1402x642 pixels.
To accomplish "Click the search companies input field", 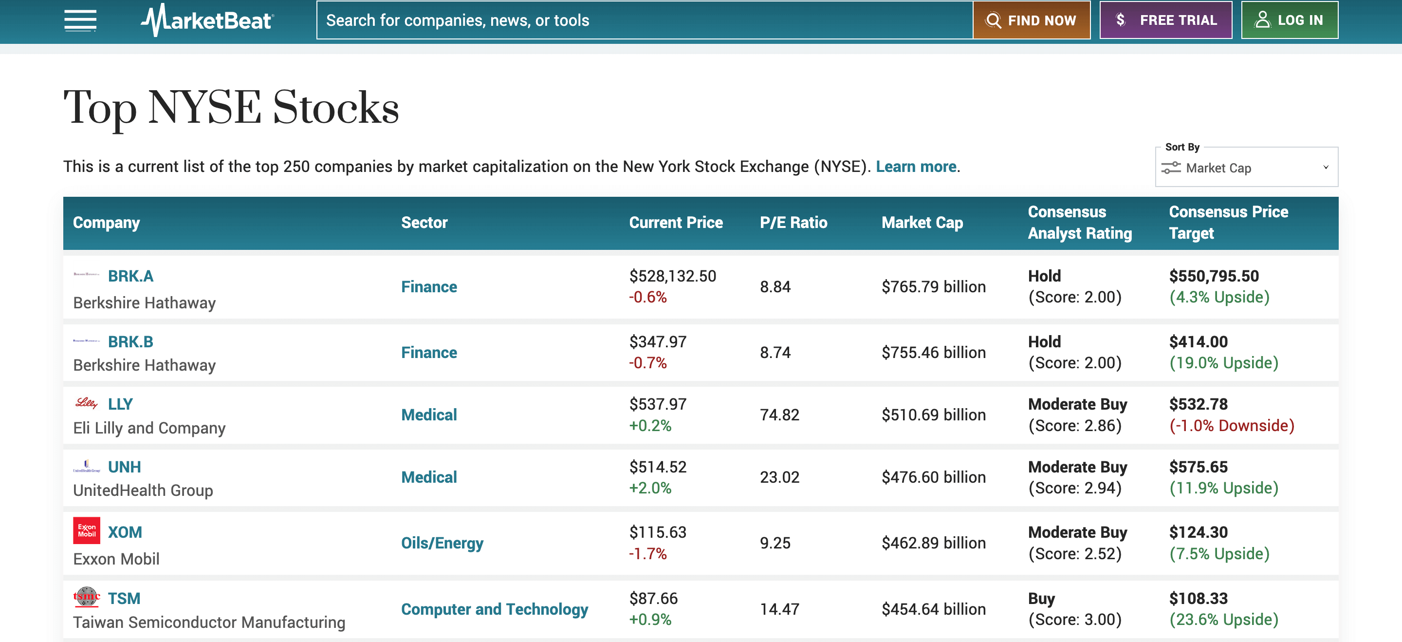I will (645, 20).
